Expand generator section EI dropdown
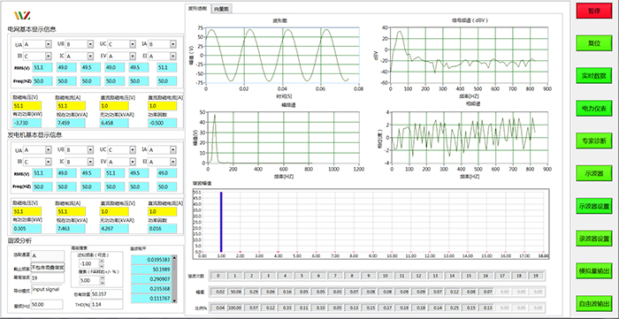Viewport: 619px width, 319px height. click(x=173, y=162)
